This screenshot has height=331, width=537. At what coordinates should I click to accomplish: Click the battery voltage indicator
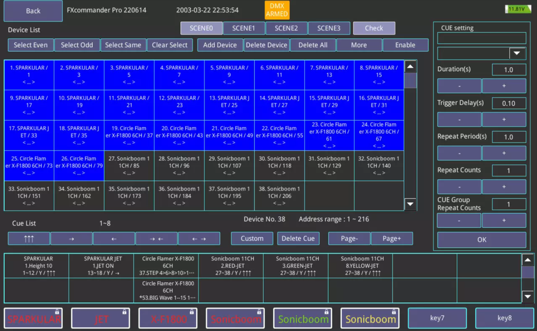point(518,9)
